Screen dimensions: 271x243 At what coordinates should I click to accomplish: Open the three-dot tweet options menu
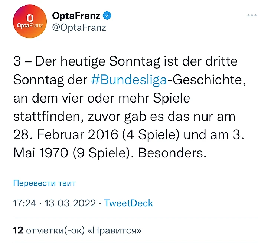click(252, 16)
